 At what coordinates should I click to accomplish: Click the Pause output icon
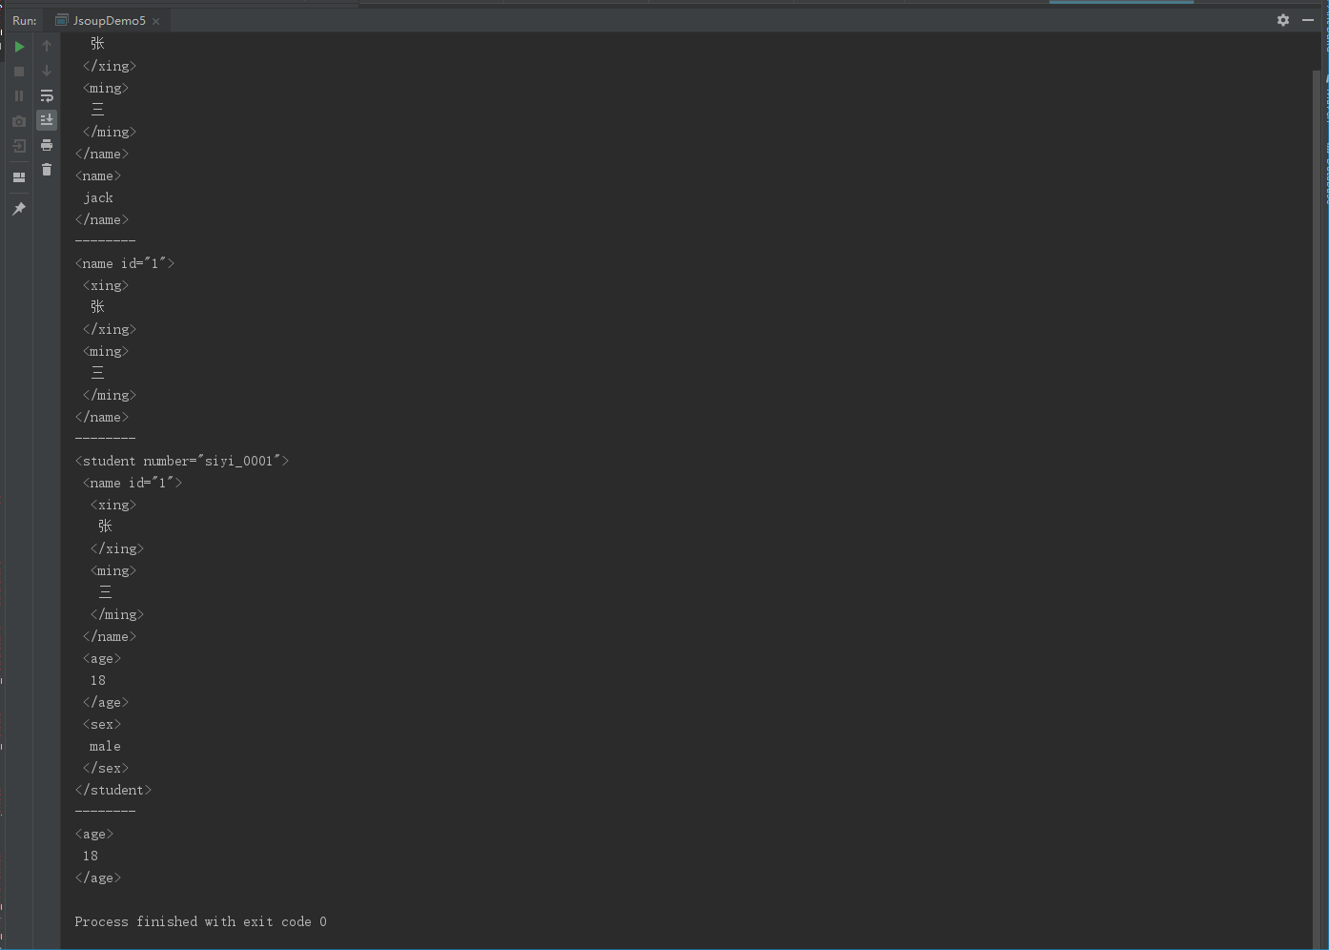point(19,96)
